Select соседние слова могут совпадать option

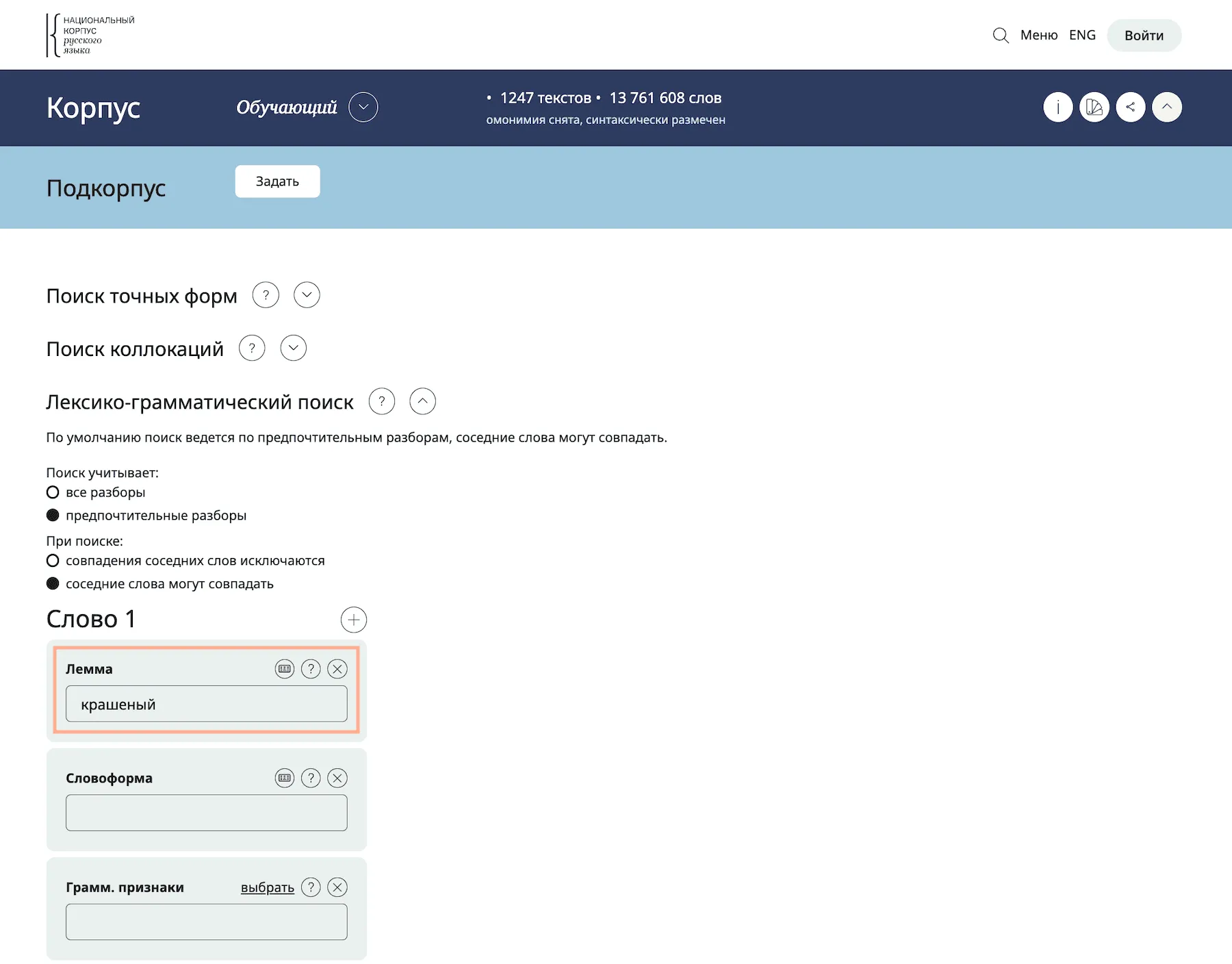pyautogui.click(x=53, y=584)
